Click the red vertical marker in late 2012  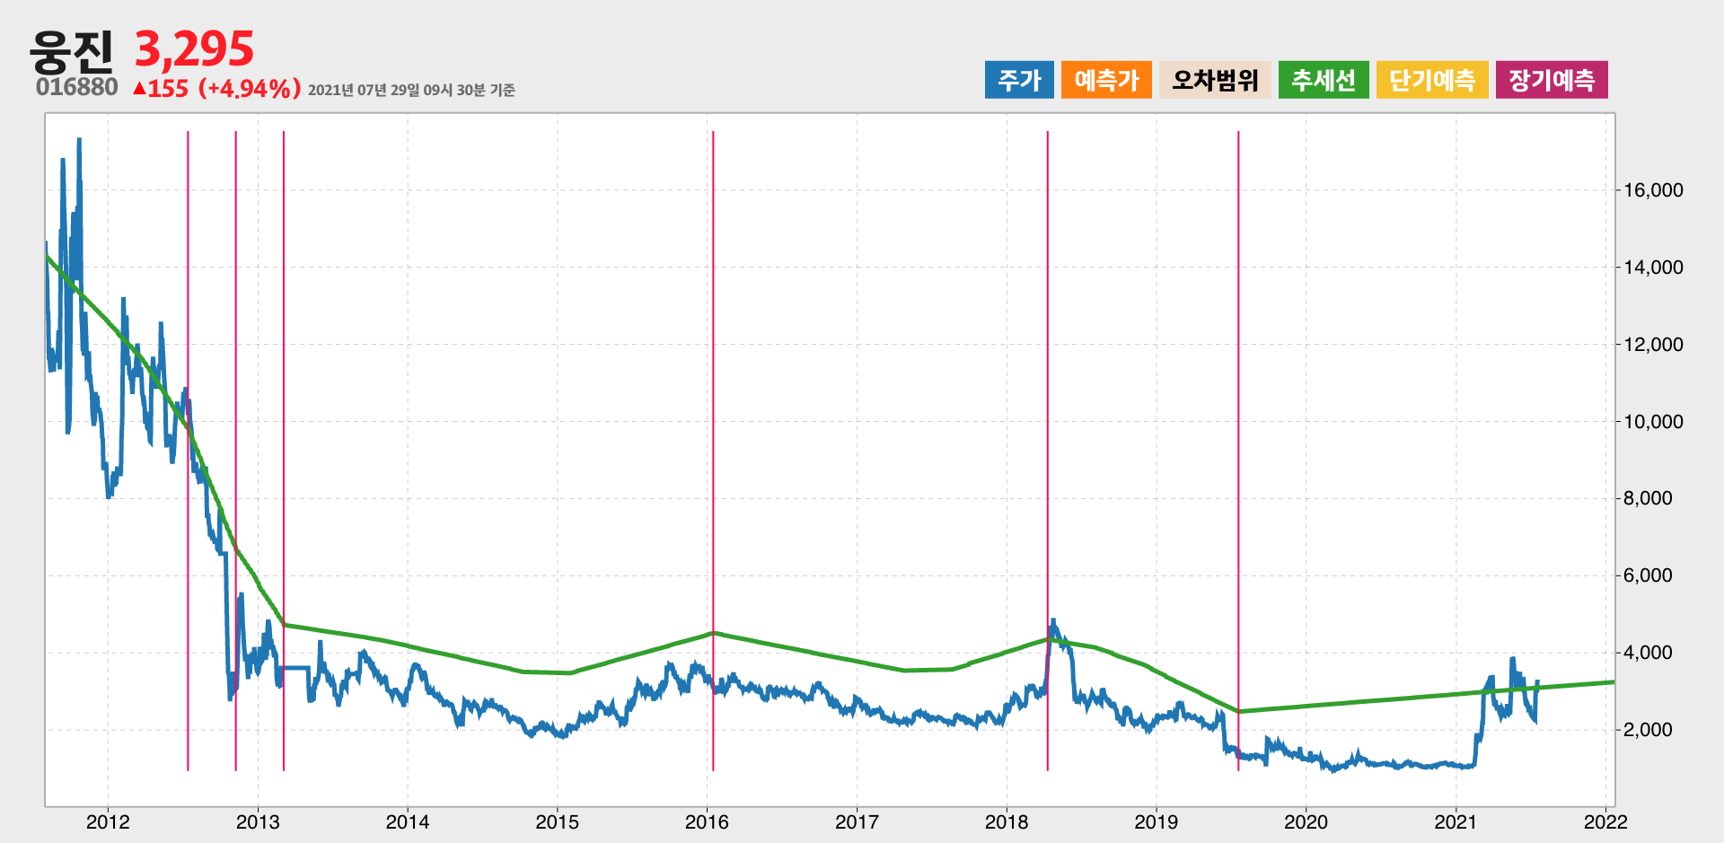tap(235, 451)
